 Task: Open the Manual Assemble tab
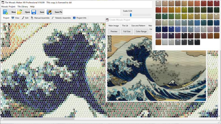point(40,18)
